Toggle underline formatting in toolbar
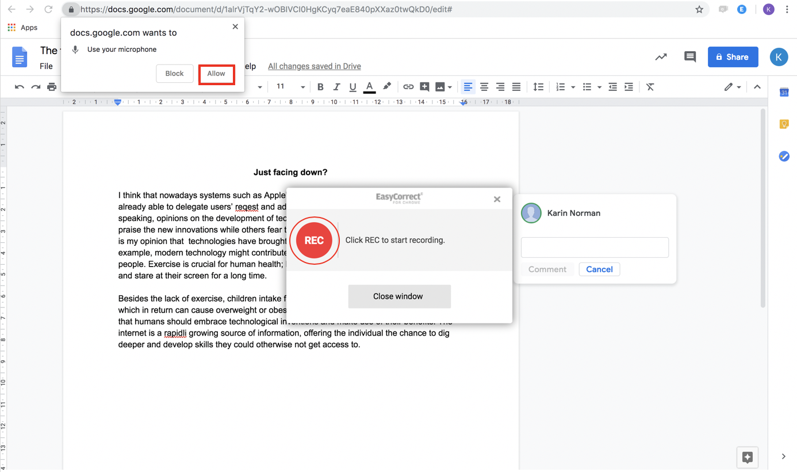Image resolution: width=797 pixels, height=472 pixels. [x=352, y=87]
